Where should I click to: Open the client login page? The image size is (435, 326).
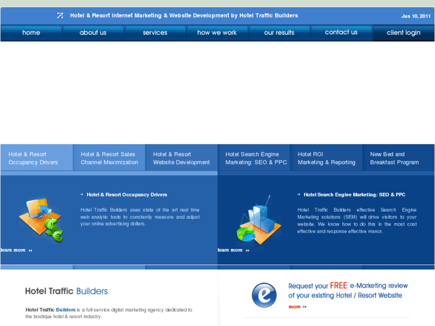tap(404, 33)
